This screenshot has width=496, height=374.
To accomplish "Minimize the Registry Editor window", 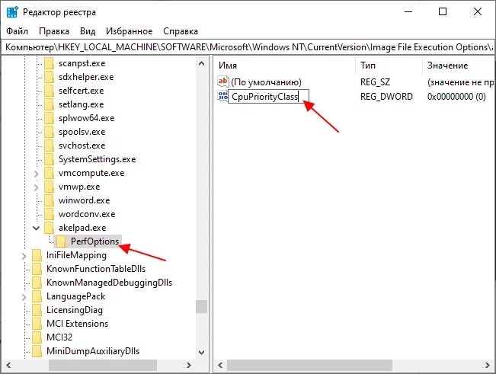I will [x=408, y=11].
